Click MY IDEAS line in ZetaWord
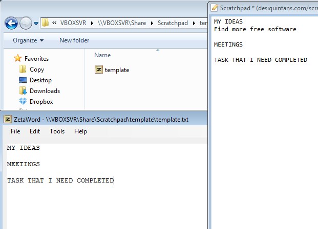Viewport: 318px width, 229px height. click(x=24, y=148)
